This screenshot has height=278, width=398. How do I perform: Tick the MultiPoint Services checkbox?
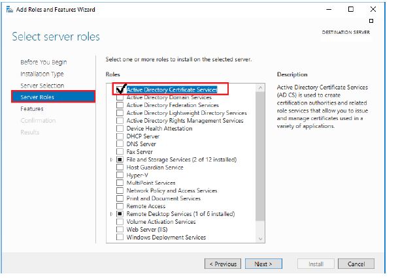(x=120, y=183)
